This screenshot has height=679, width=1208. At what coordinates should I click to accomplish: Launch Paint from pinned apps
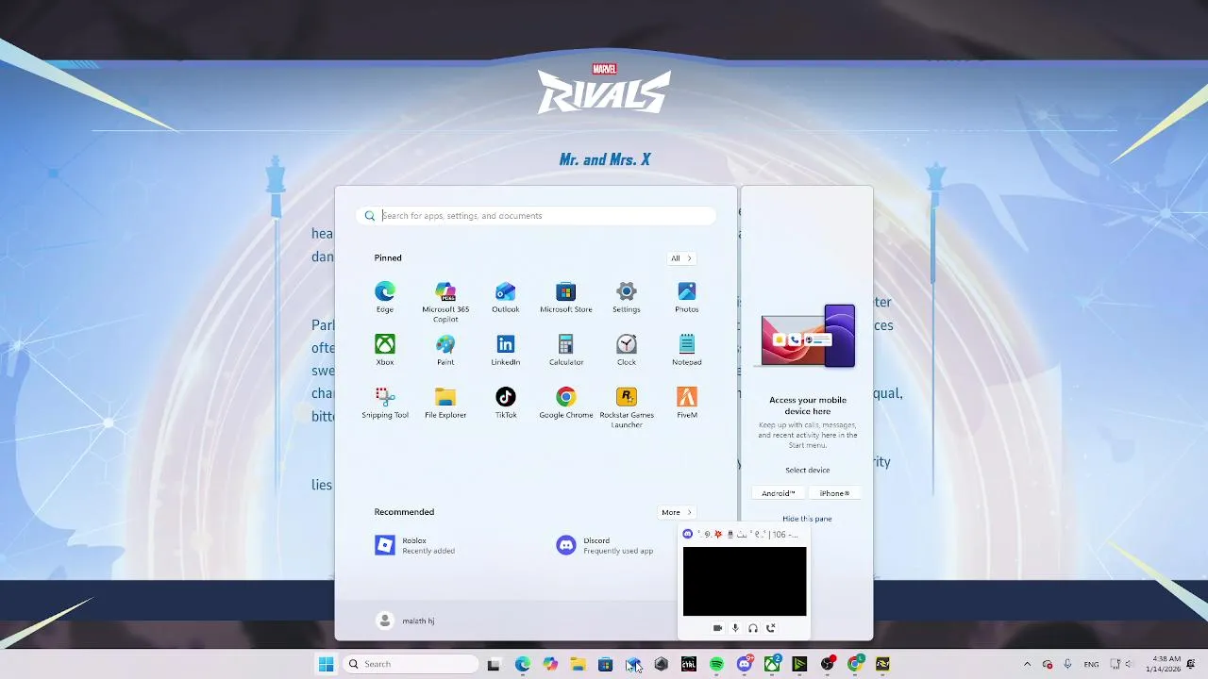click(445, 349)
